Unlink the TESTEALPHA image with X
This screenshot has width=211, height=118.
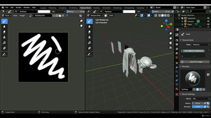[x=63, y=16]
